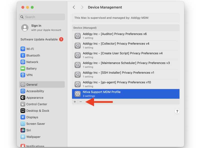Open the VPN settings pane
Image resolution: width=200 pixels, height=148 pixels.
[x=42, y=75]
